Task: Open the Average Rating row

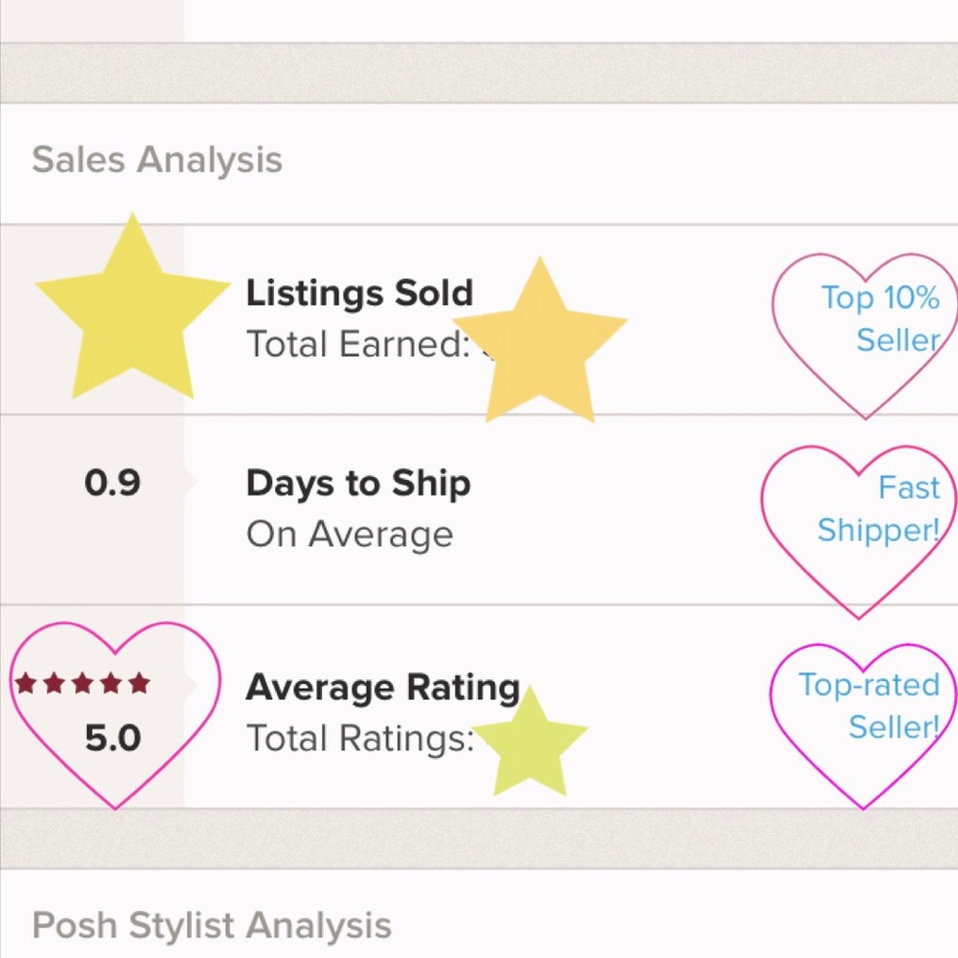Action: point(382,687)
